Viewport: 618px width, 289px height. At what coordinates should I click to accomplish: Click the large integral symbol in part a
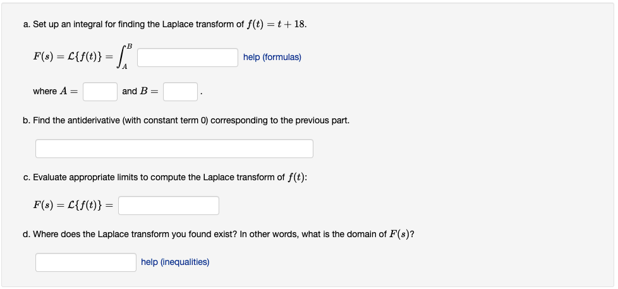pyautogui.click(x=124, y=57)
